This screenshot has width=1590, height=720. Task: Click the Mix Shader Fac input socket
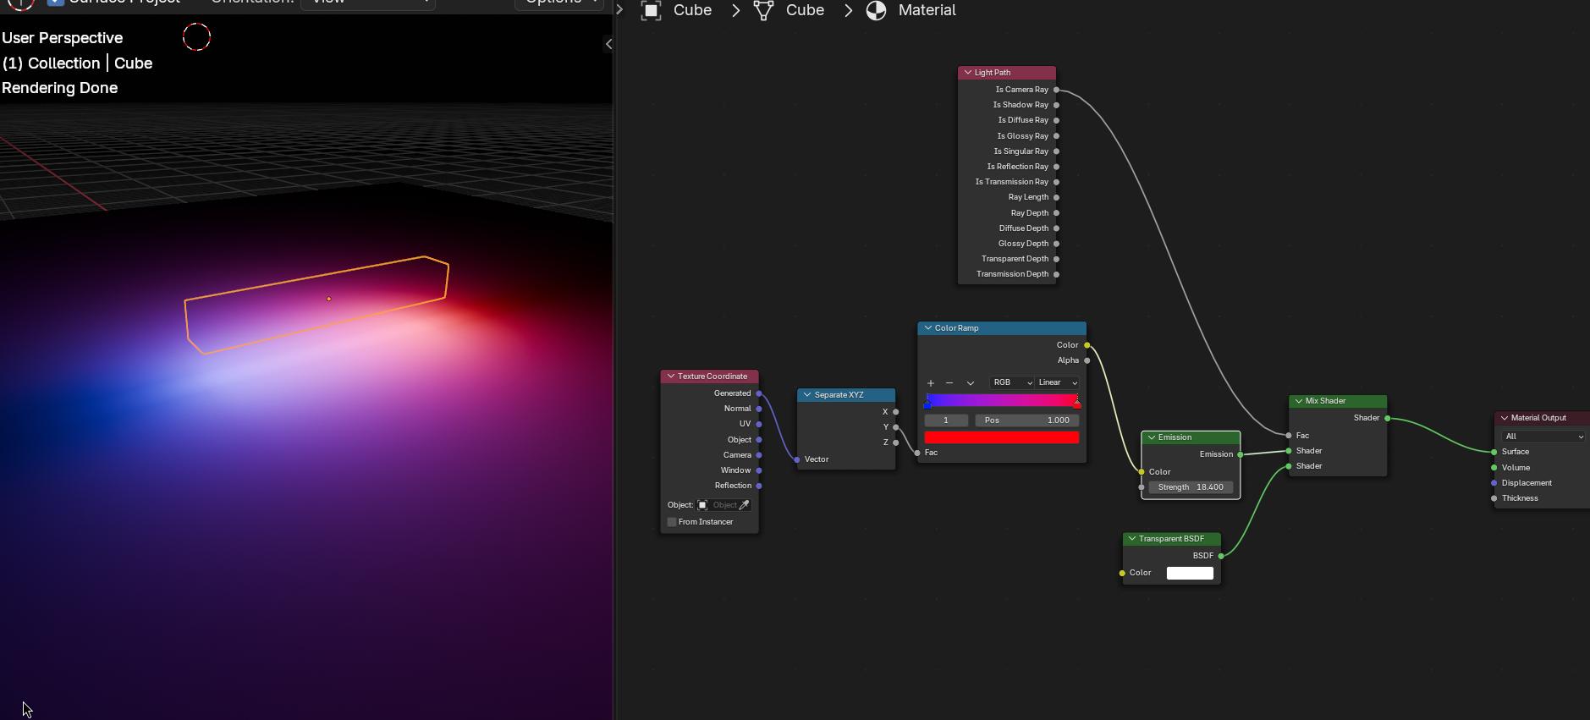pos(1289,436)
